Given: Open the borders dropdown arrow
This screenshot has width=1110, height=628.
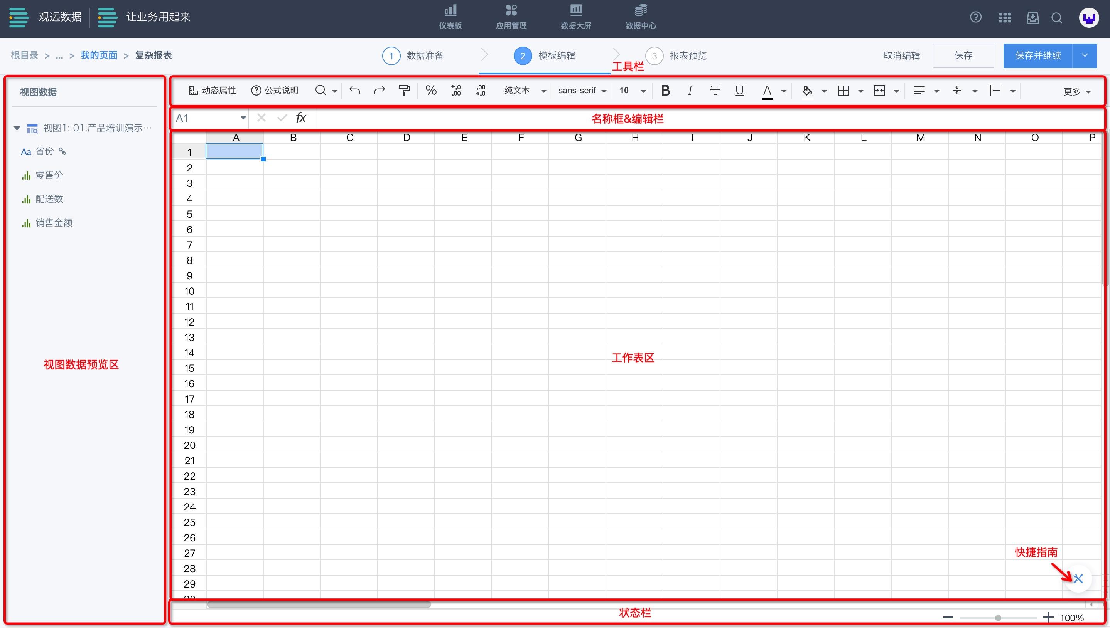Looking at the screenshot, I should (x=860, y=91).
